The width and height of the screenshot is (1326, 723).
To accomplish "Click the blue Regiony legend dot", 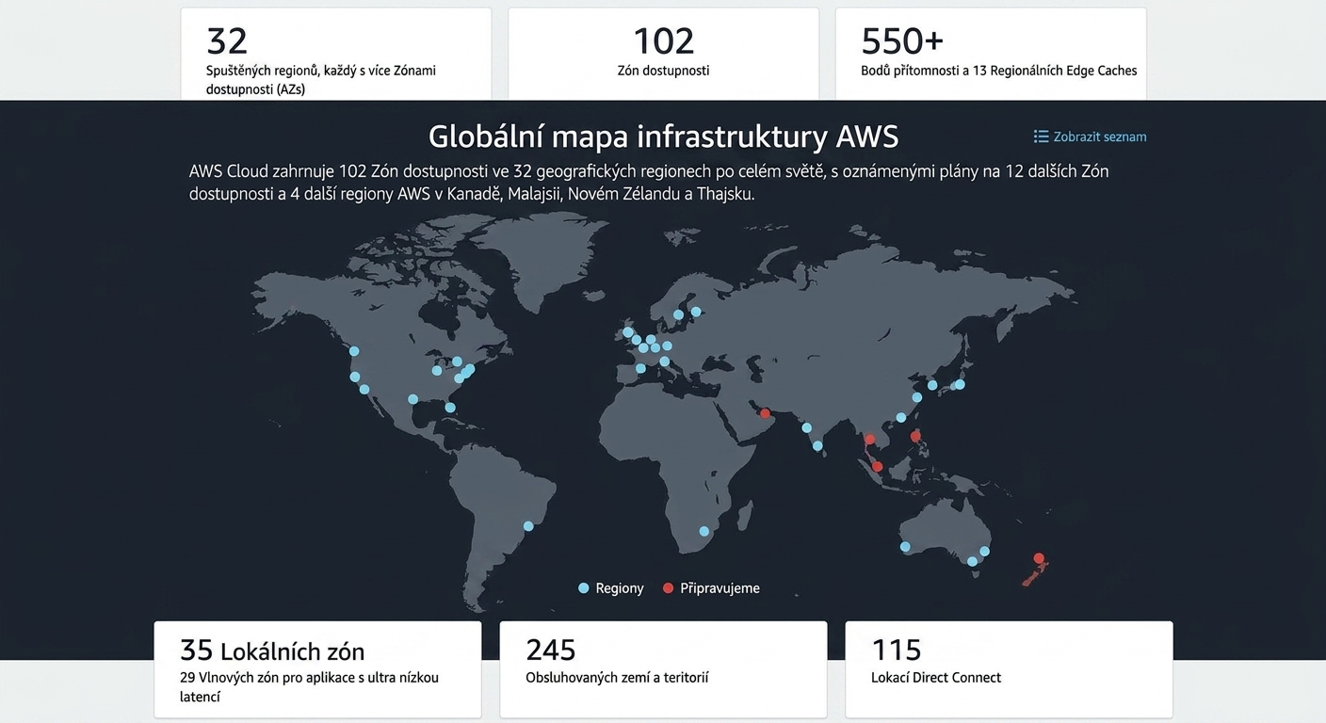I will [583, 588].
